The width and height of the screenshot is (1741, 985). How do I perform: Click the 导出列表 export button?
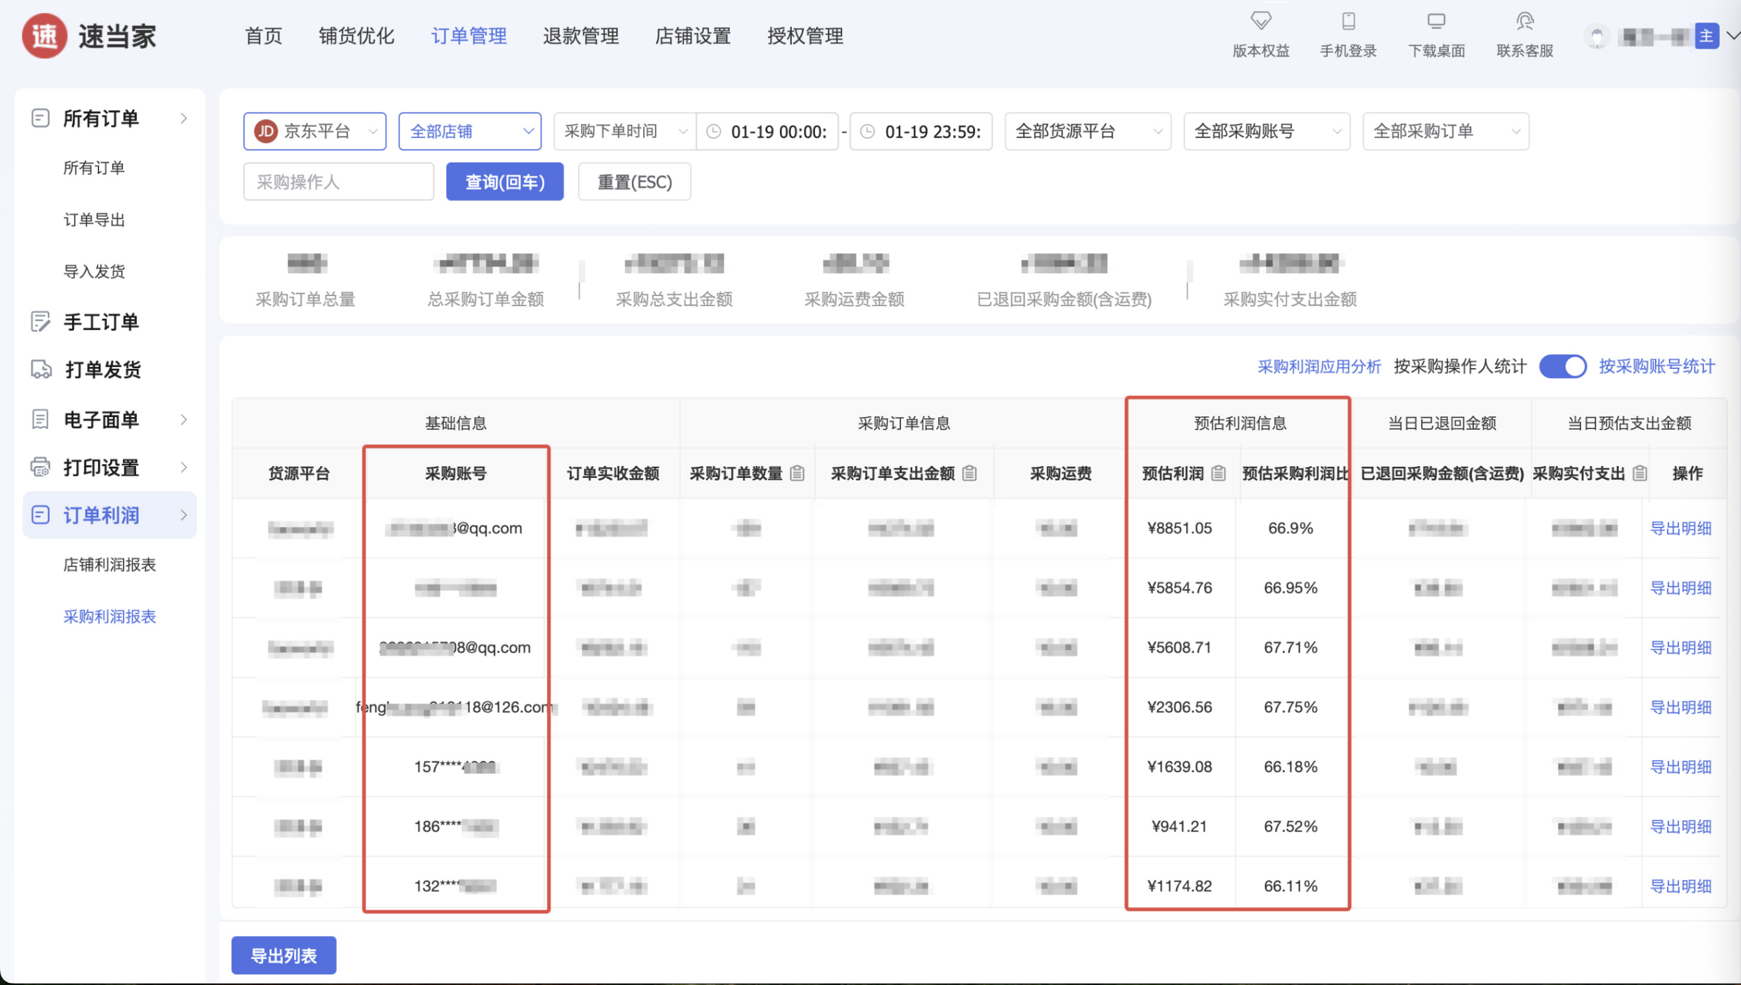pos(284,955)
